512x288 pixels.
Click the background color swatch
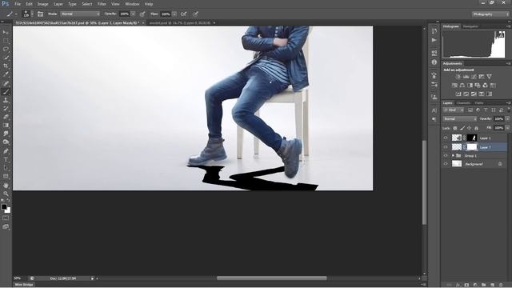(8, 210)
